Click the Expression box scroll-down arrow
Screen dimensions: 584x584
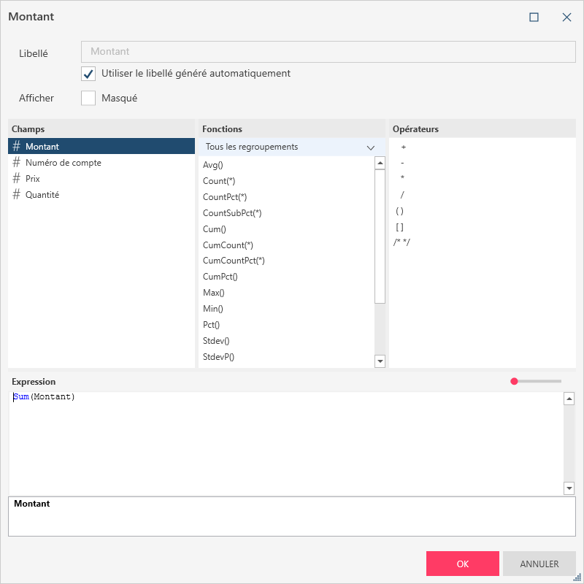pos(569,488)
